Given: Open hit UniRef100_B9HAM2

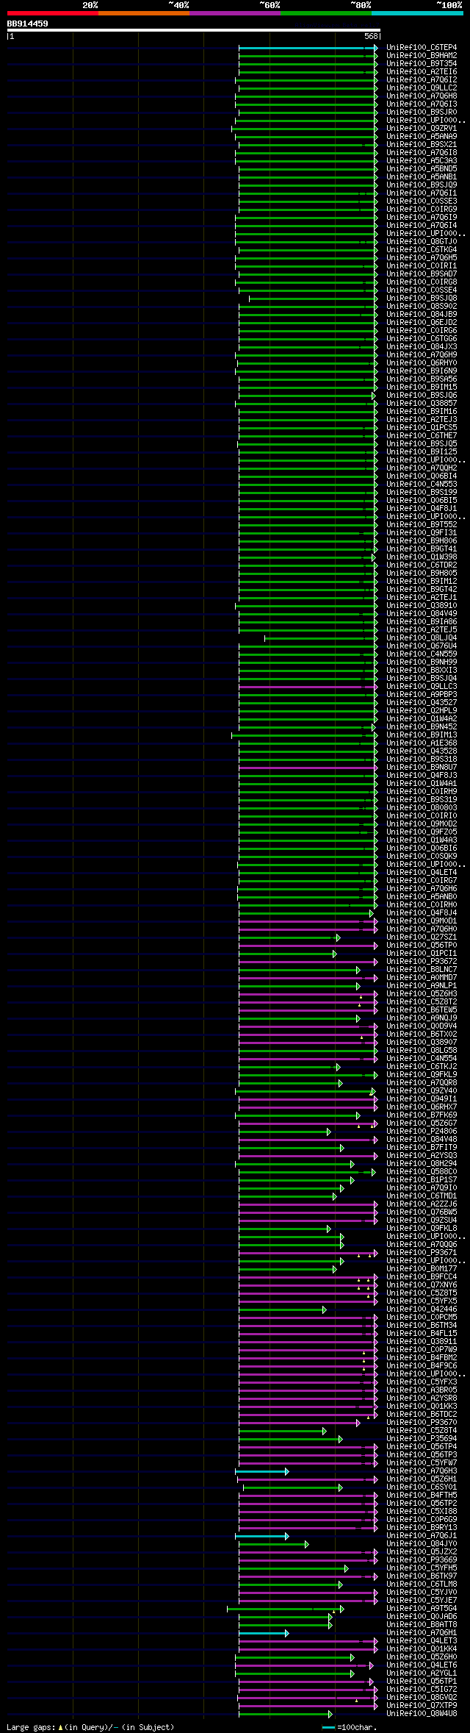Looking at the screenshot, I should (x=422, y=56).
